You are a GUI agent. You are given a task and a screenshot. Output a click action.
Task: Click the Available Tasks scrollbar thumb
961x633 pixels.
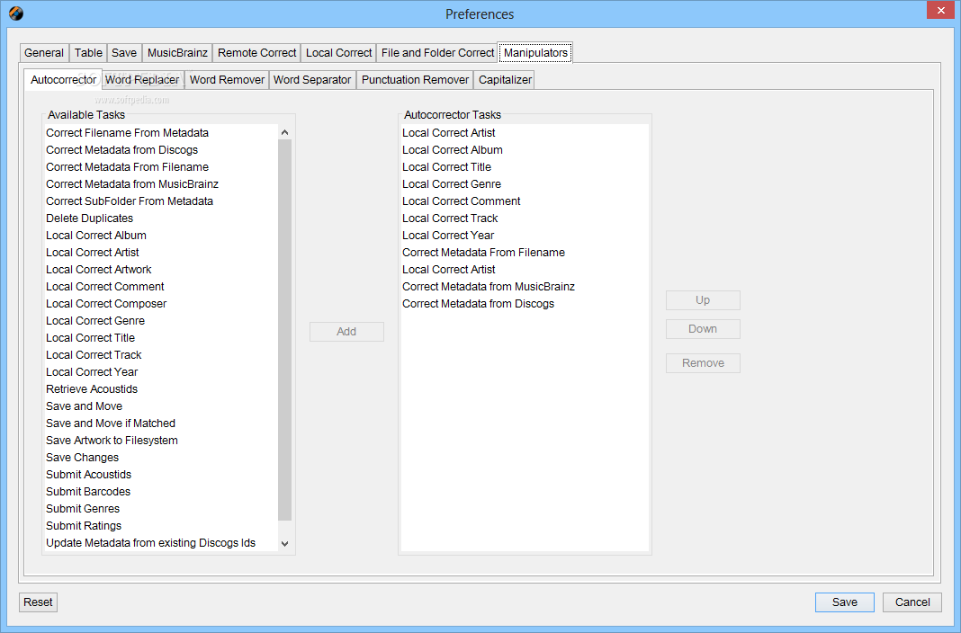(x=284, y=330)
